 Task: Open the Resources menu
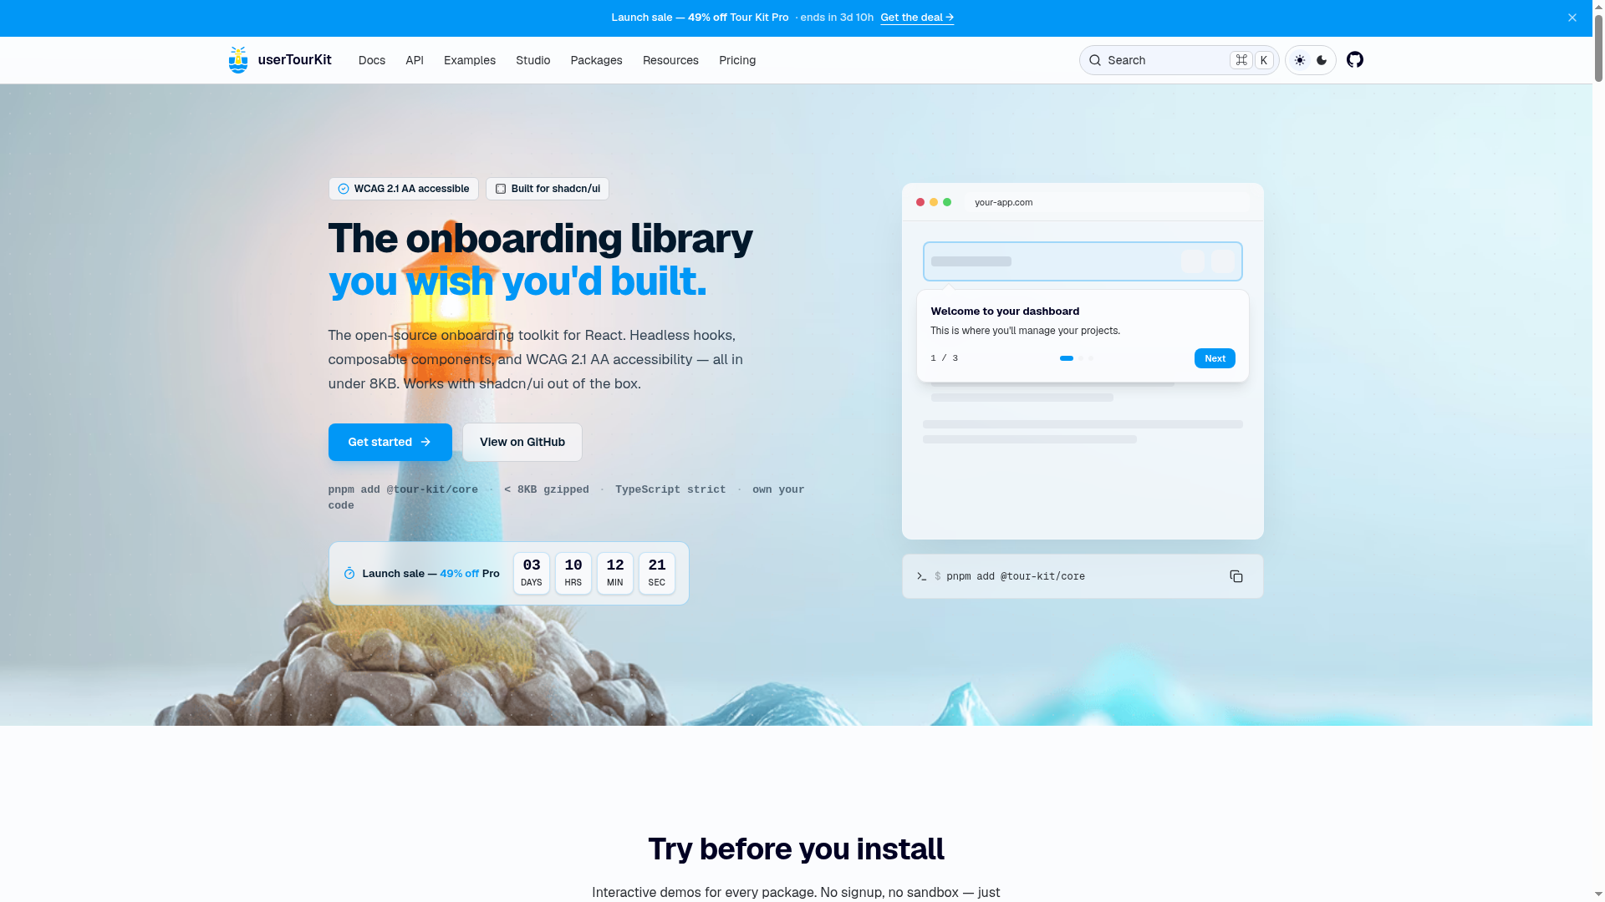click(x=670, y=60)
